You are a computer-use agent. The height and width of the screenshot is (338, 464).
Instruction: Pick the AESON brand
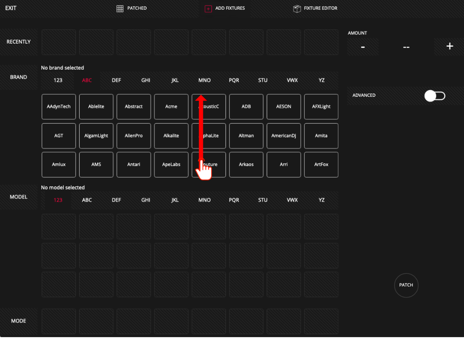284,107
